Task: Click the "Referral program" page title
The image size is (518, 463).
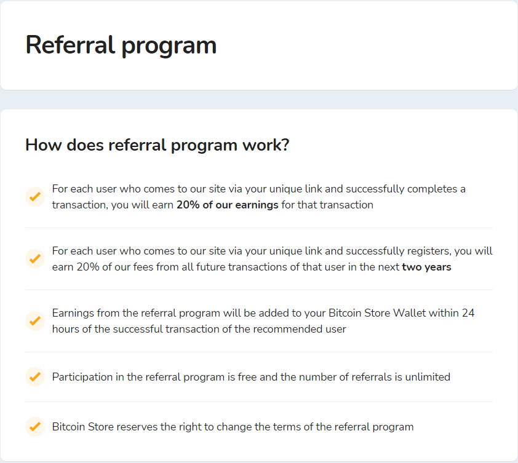Action: pyautogui.click(x=121, y=46)
